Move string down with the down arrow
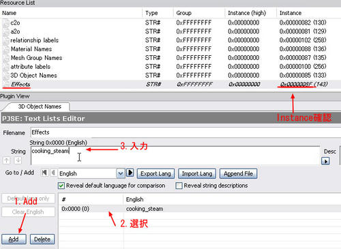 pos(18,160)
